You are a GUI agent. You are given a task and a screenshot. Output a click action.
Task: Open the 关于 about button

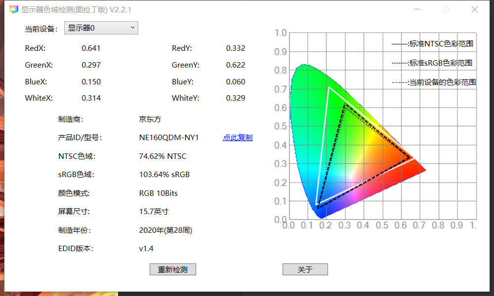coord(305,269)
